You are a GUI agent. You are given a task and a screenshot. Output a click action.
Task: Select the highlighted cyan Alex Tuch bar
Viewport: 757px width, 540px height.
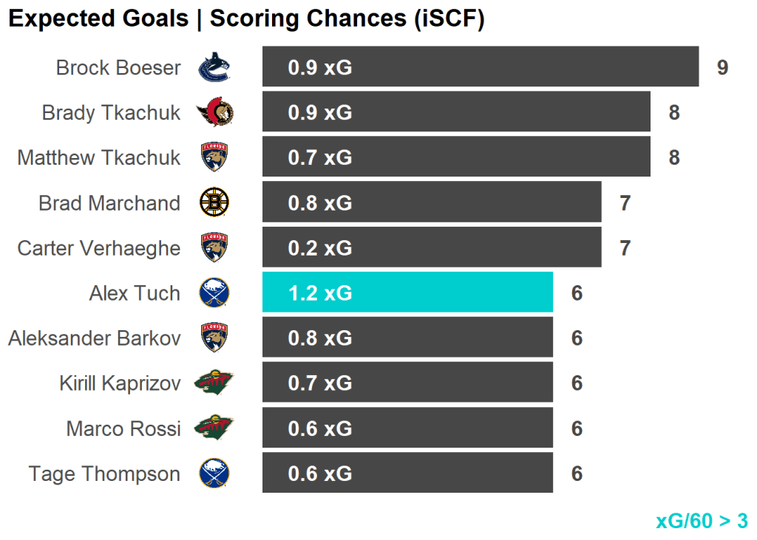coord(407,293)
